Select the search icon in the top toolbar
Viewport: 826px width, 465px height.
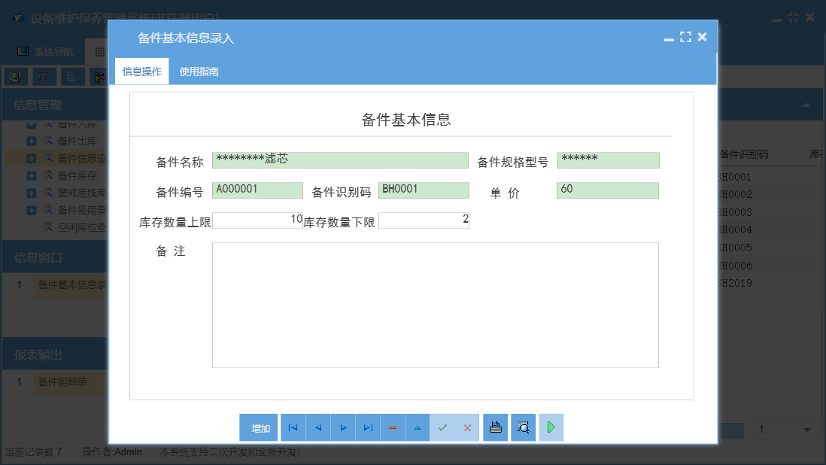tap(15, 76)
